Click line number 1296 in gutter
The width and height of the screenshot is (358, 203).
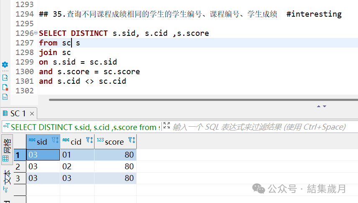point(24,33)
